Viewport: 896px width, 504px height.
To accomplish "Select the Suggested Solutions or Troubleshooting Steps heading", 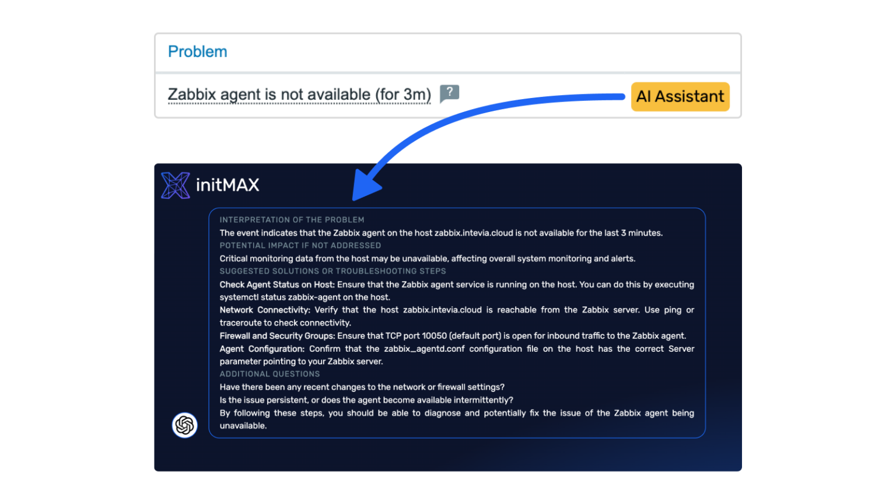I will [332, 271].
